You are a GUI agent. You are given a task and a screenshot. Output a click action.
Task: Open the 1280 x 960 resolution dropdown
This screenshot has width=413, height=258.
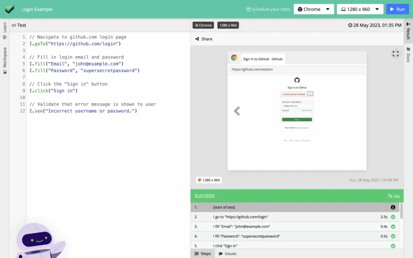(360, 9)
